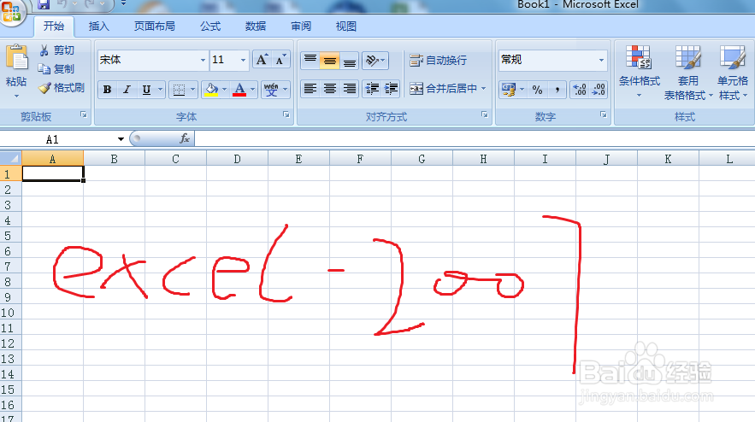Open the Font group dialog launcher
Image resolution: width=755 pixels, height=422 pixels.
pyautogui.click(x=286, y=115)
